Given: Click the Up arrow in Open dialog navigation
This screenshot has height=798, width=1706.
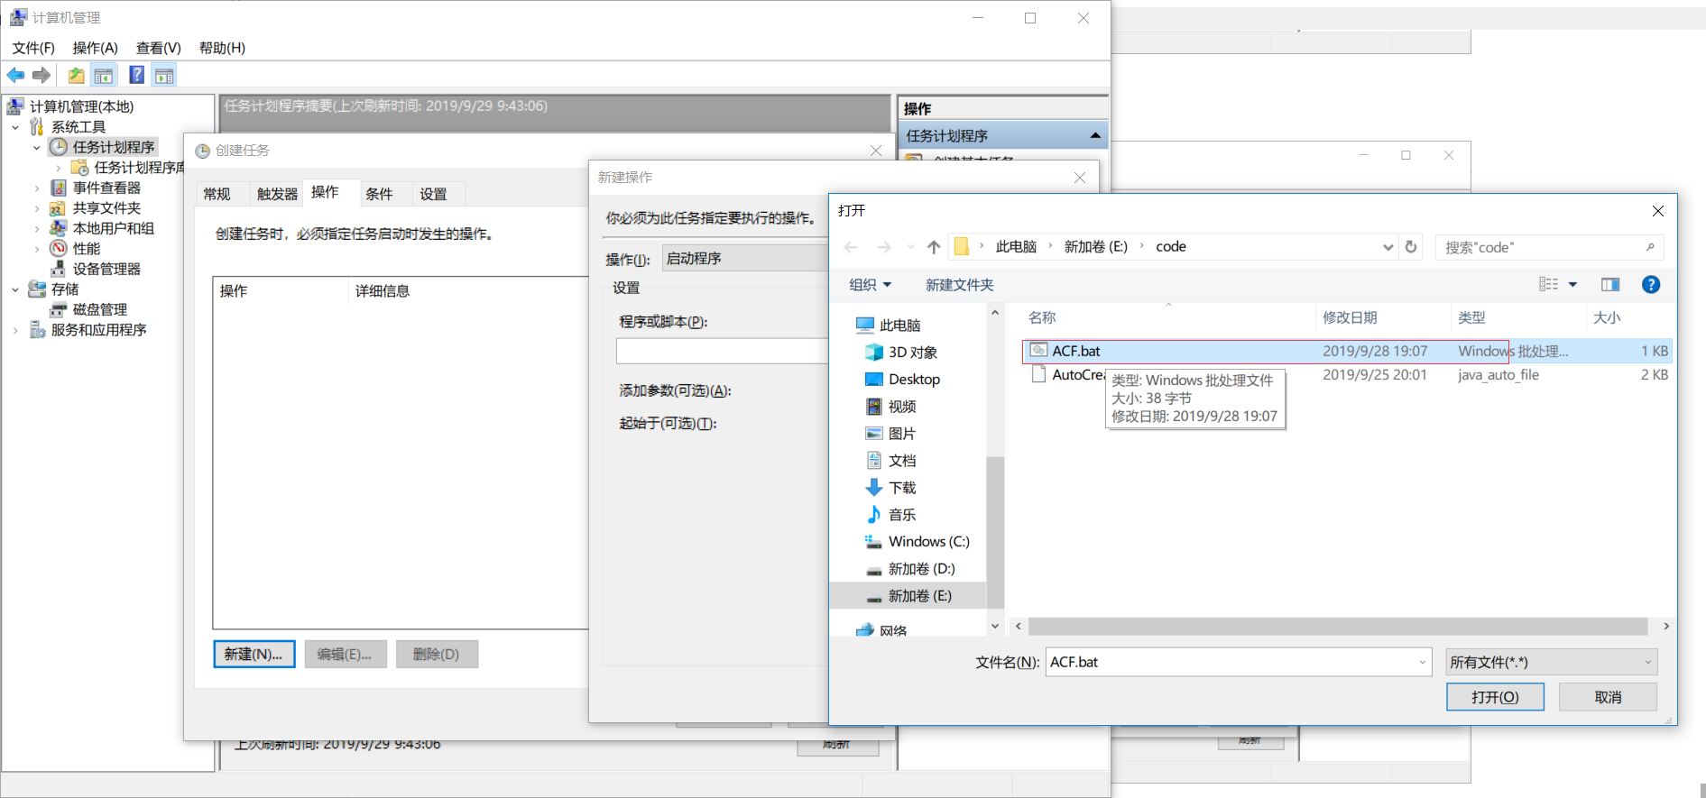Looking at the screenshot, I should [x=934, y=247].
